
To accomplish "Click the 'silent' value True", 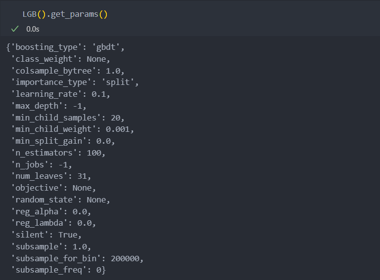I will (x=68, y=235).
